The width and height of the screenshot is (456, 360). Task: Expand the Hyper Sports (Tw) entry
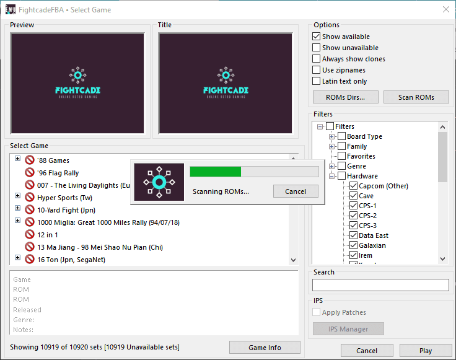coord(18,195)
